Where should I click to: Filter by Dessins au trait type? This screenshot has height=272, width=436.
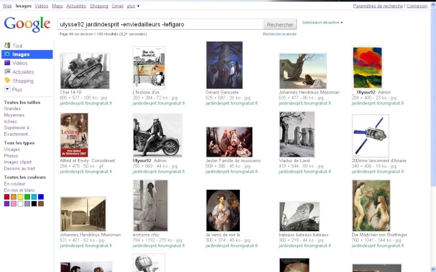(x=20, y=168)
